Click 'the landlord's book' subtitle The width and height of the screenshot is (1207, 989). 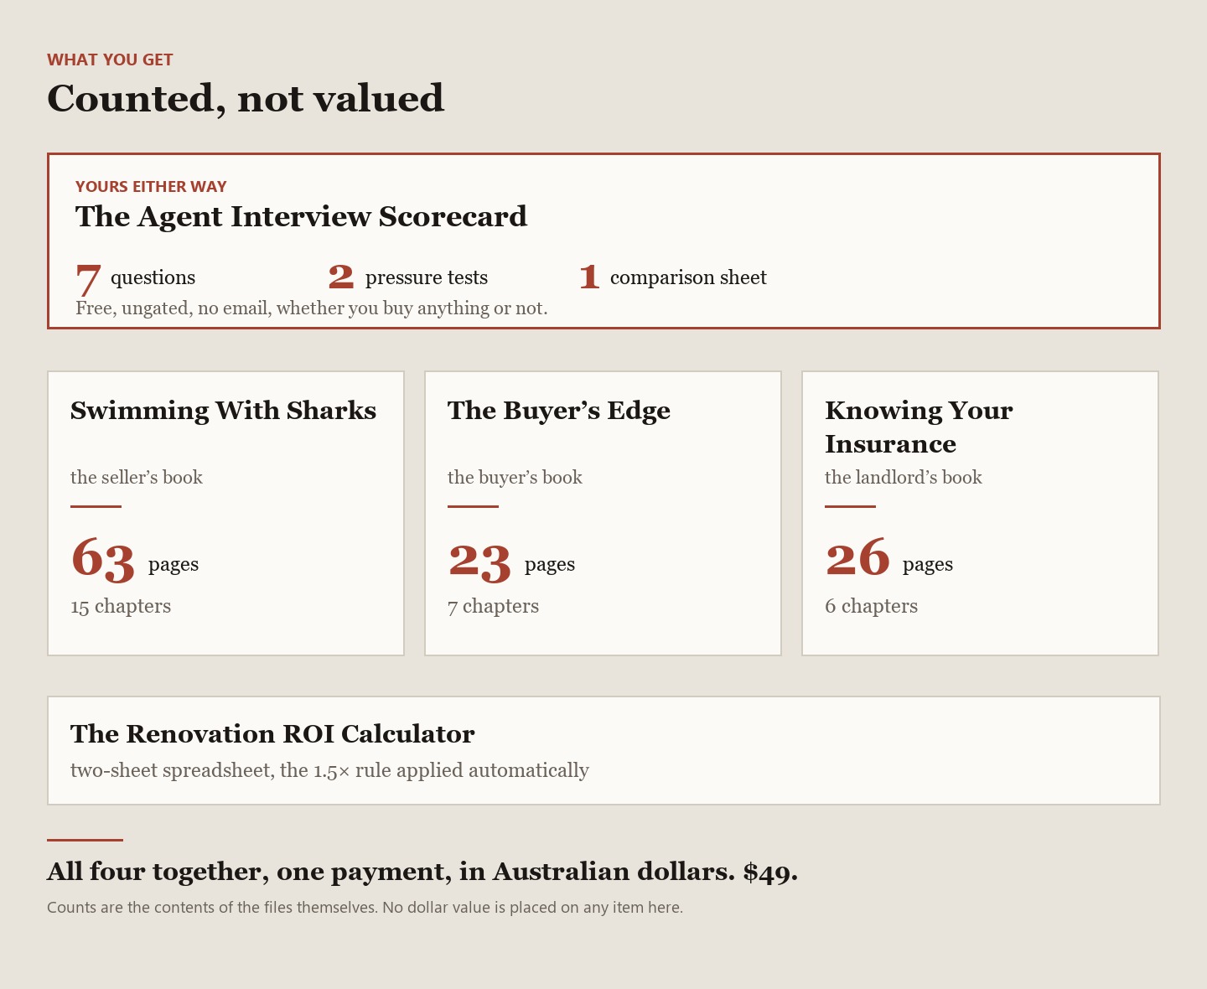(903, 478)
